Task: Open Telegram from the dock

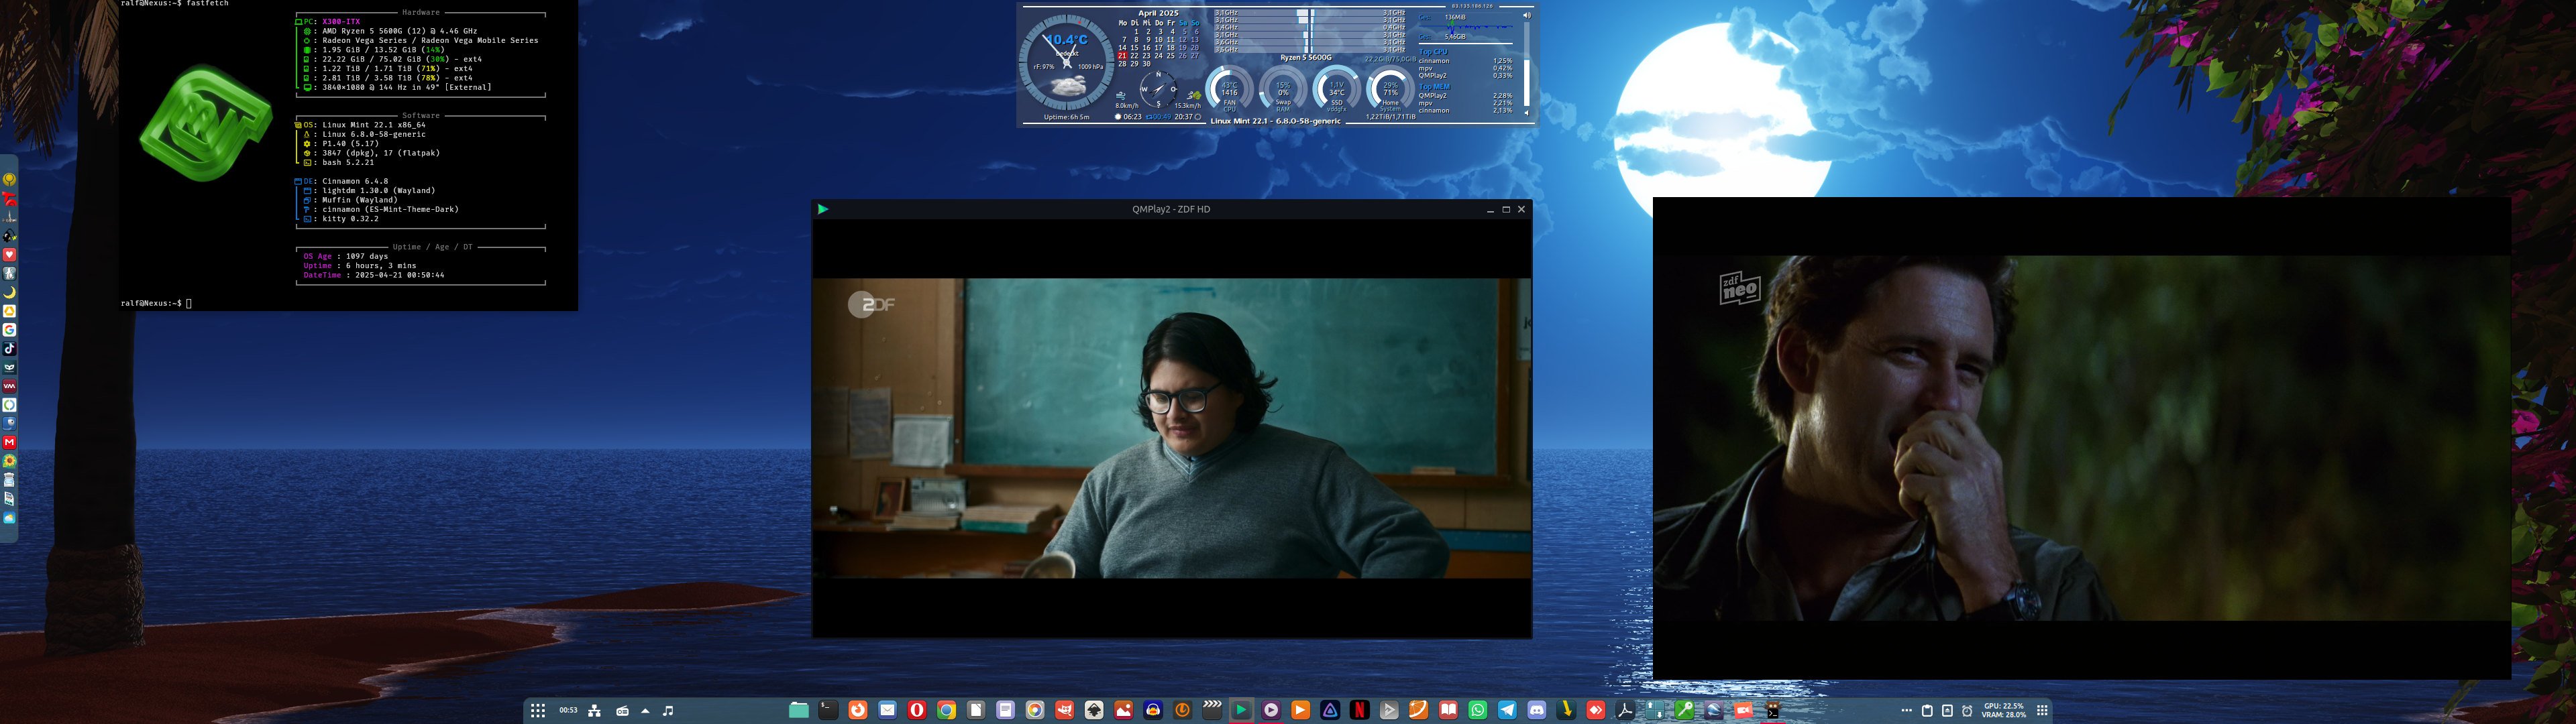Action: 1507,710
